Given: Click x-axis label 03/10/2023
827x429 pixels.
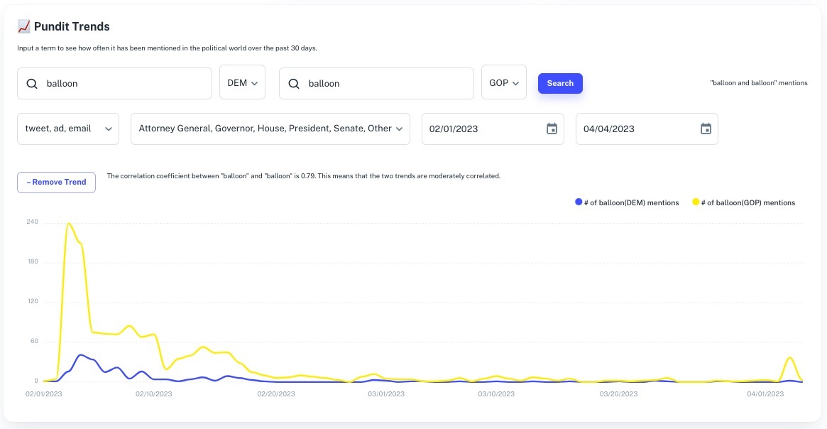Looking at the screenshot, I should click(495, 393).
